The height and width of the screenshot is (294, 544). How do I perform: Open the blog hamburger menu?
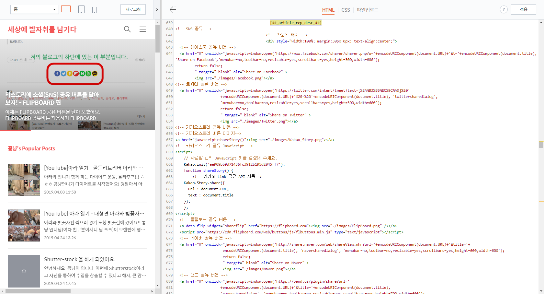[x=143, y=29]
